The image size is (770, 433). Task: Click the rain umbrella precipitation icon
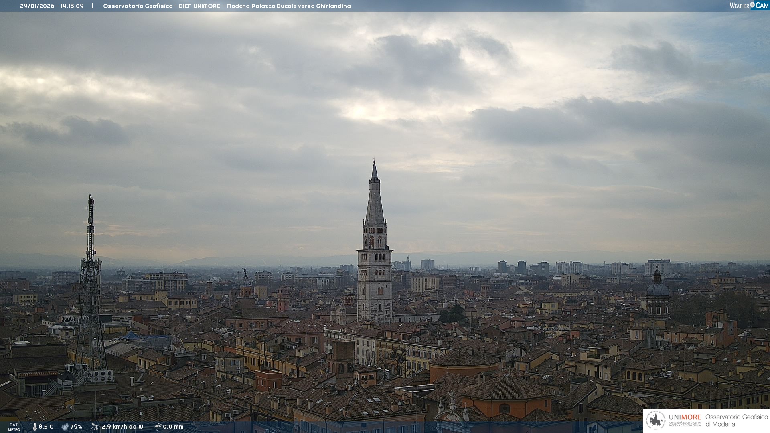coord(158,427)
